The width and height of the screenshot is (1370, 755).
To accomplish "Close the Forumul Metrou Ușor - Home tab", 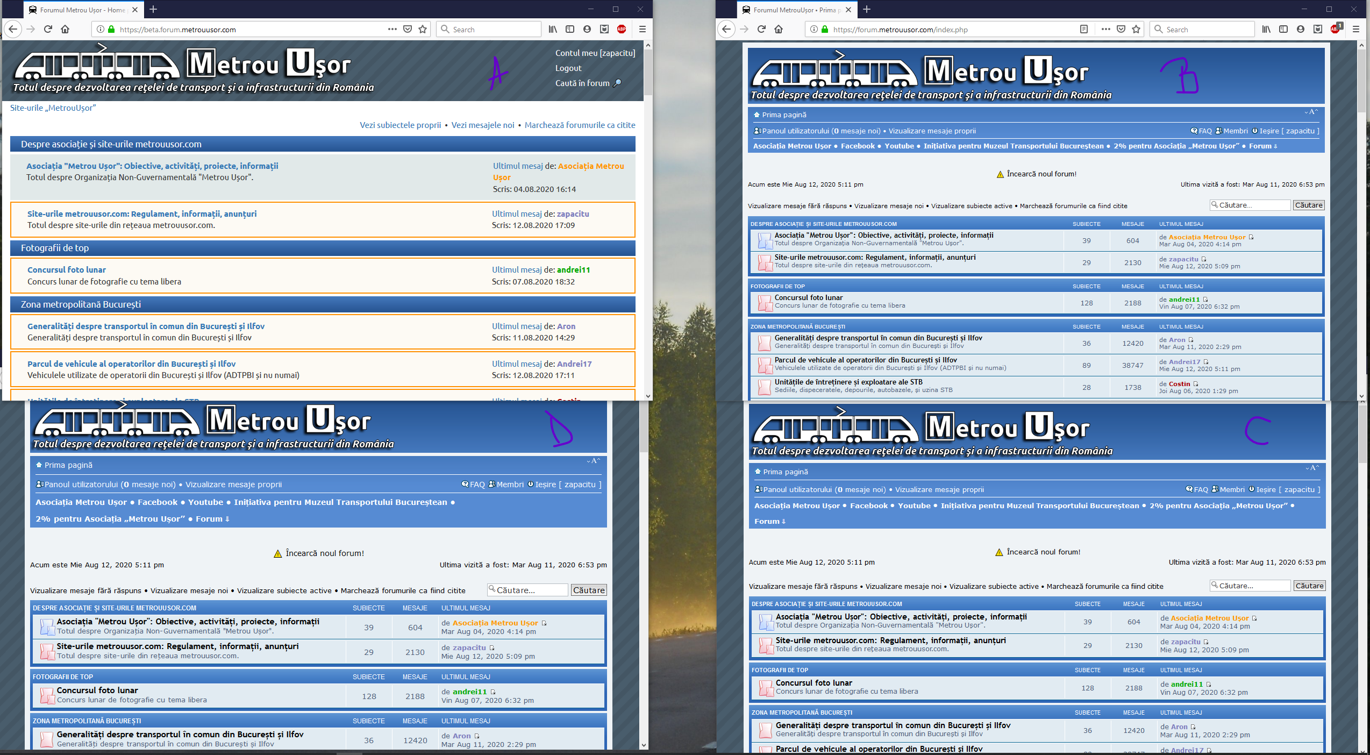I will [x=135, y=9].
